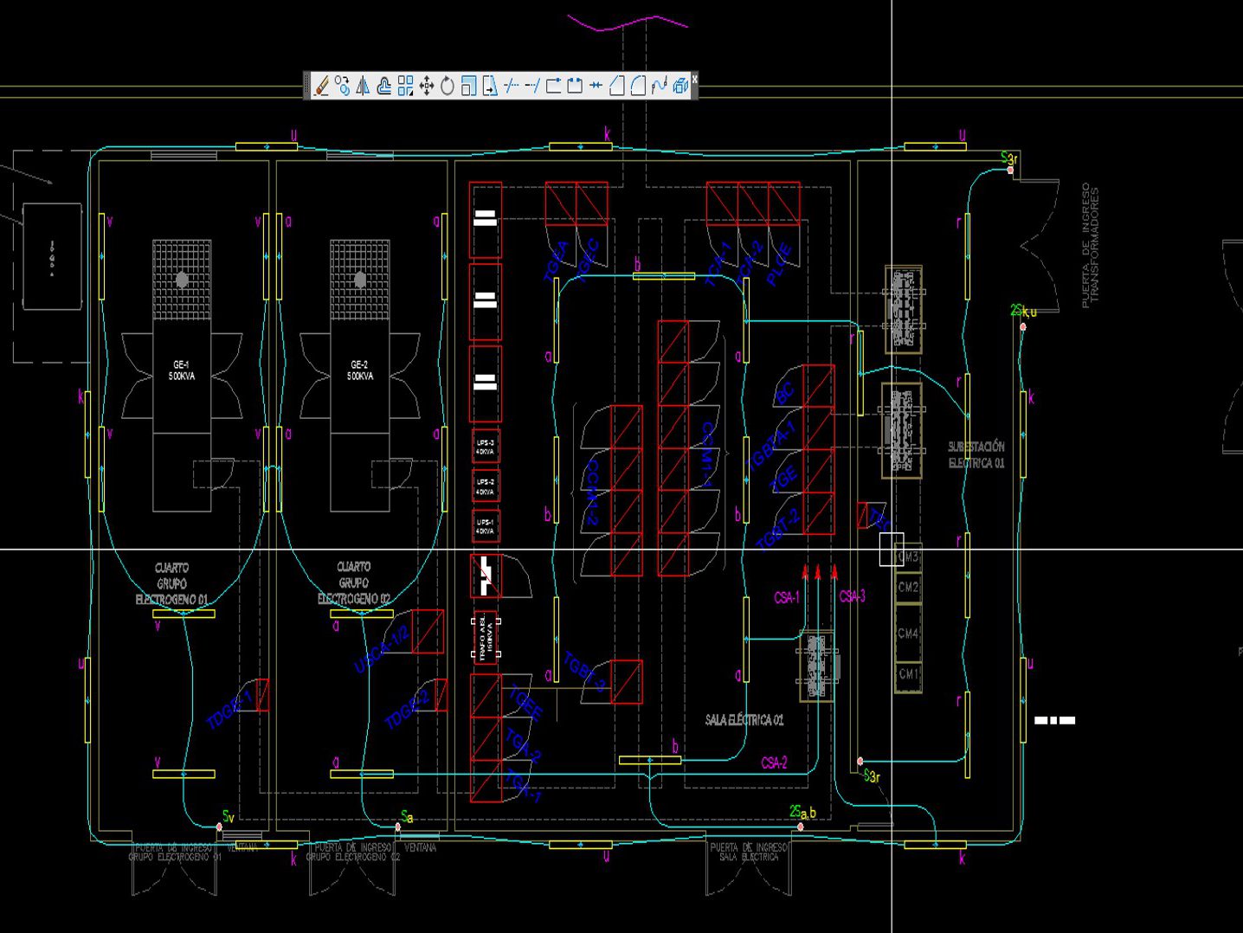Select the Erase tool
Image resolution: width=1243 pixels, height=933 pixels.
[x=321, y=86]
